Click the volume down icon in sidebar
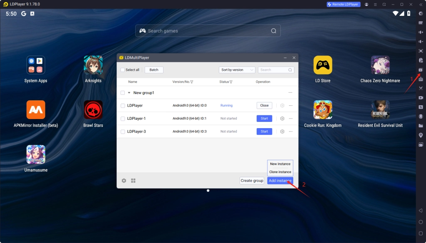 (x=421, y=42)
